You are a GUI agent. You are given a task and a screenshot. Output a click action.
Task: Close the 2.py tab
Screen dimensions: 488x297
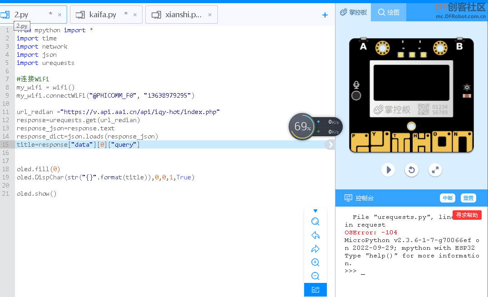[59, 15]
